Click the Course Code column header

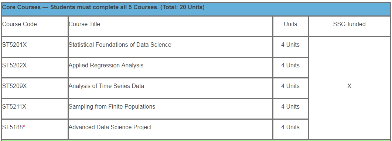coord(20,24)
